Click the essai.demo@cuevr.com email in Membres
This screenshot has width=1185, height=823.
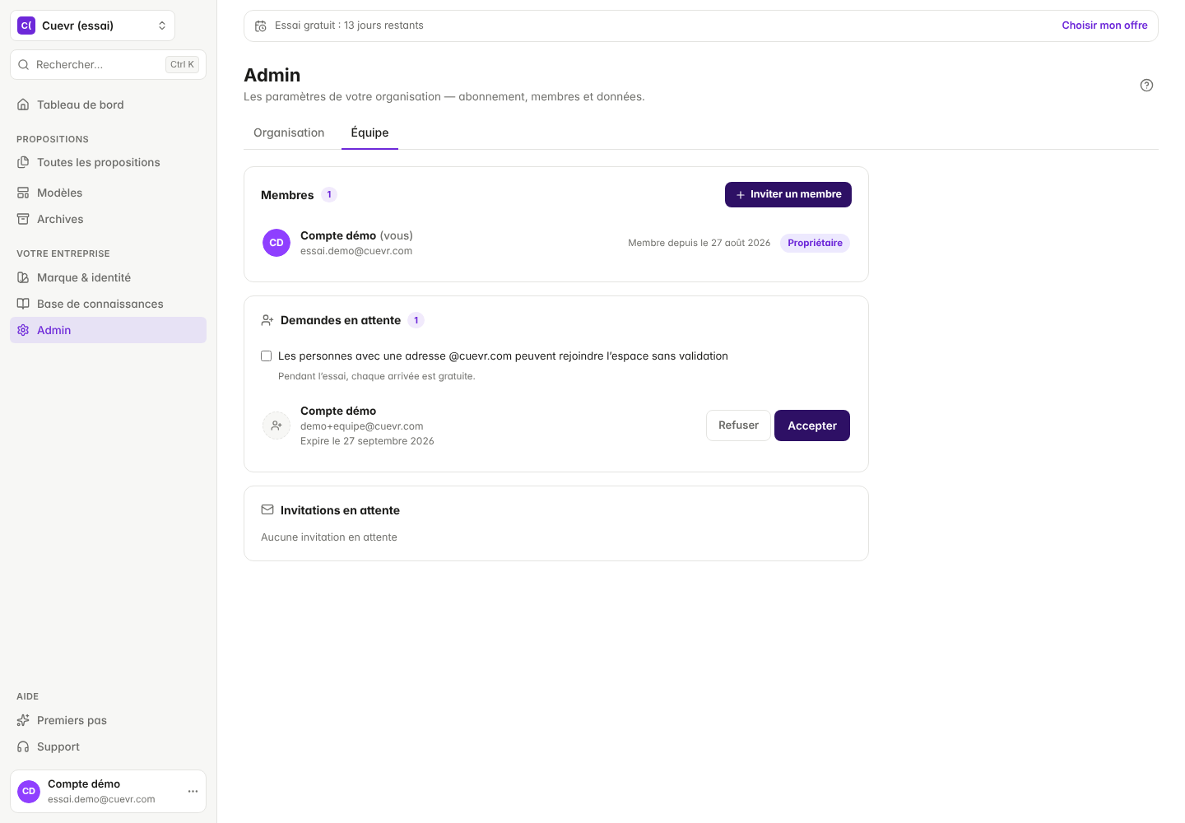coord(356,251)
